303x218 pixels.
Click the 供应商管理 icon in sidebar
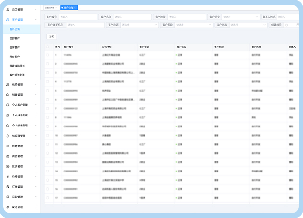coord(8,136)
